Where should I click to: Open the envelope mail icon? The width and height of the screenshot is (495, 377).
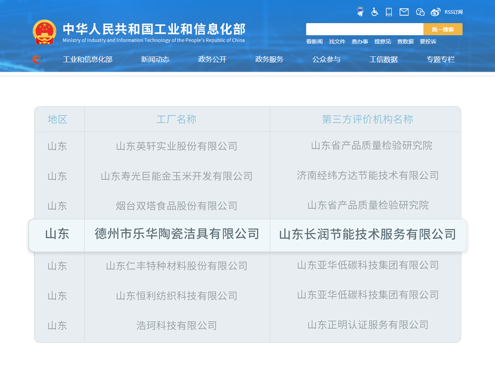tap(404, 12)
